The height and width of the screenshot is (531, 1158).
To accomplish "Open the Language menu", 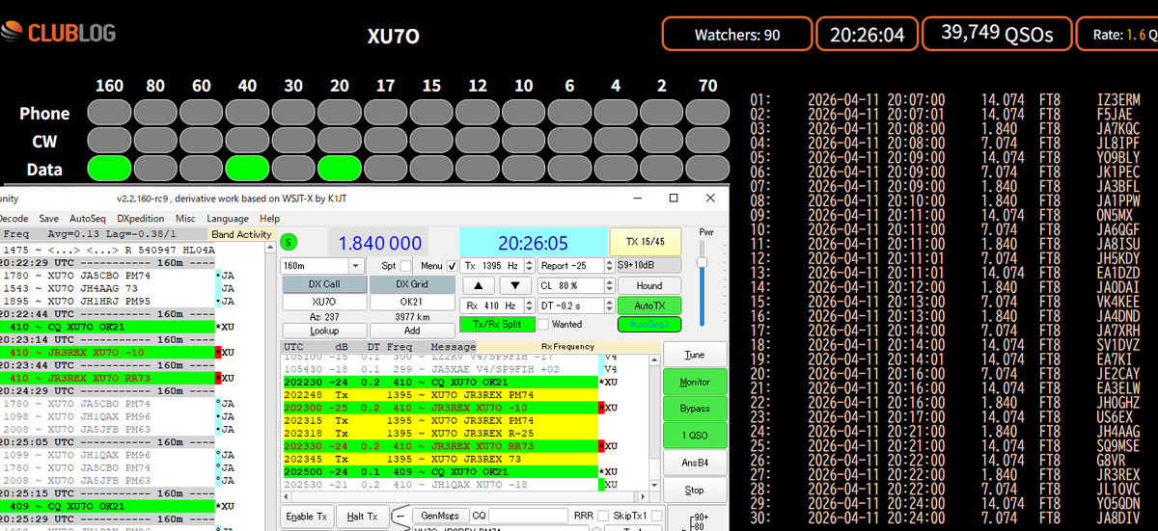I will click(x=228, y=219).
